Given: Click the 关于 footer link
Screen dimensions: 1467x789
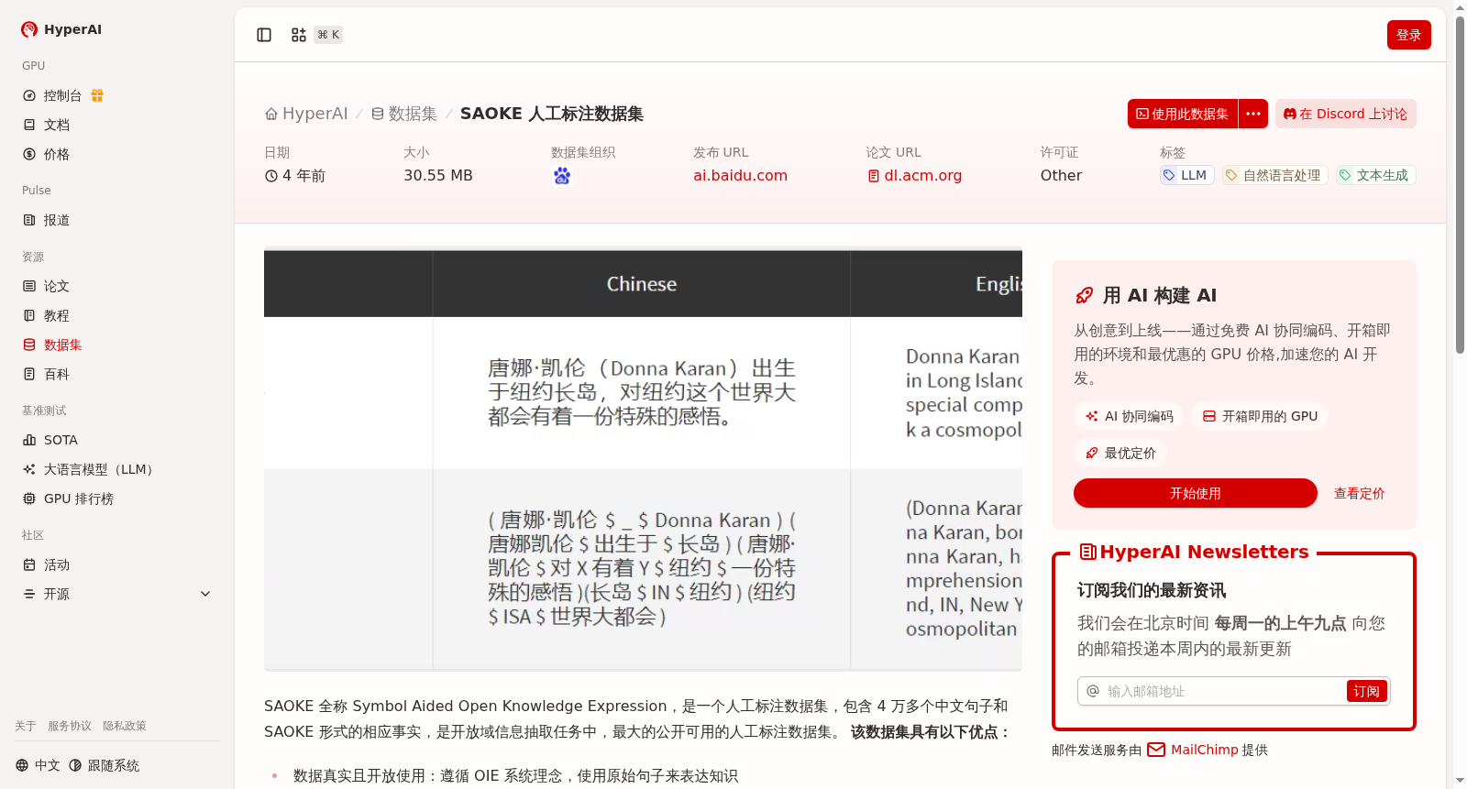Looking at the screenshot, I should tap(26, 726).
